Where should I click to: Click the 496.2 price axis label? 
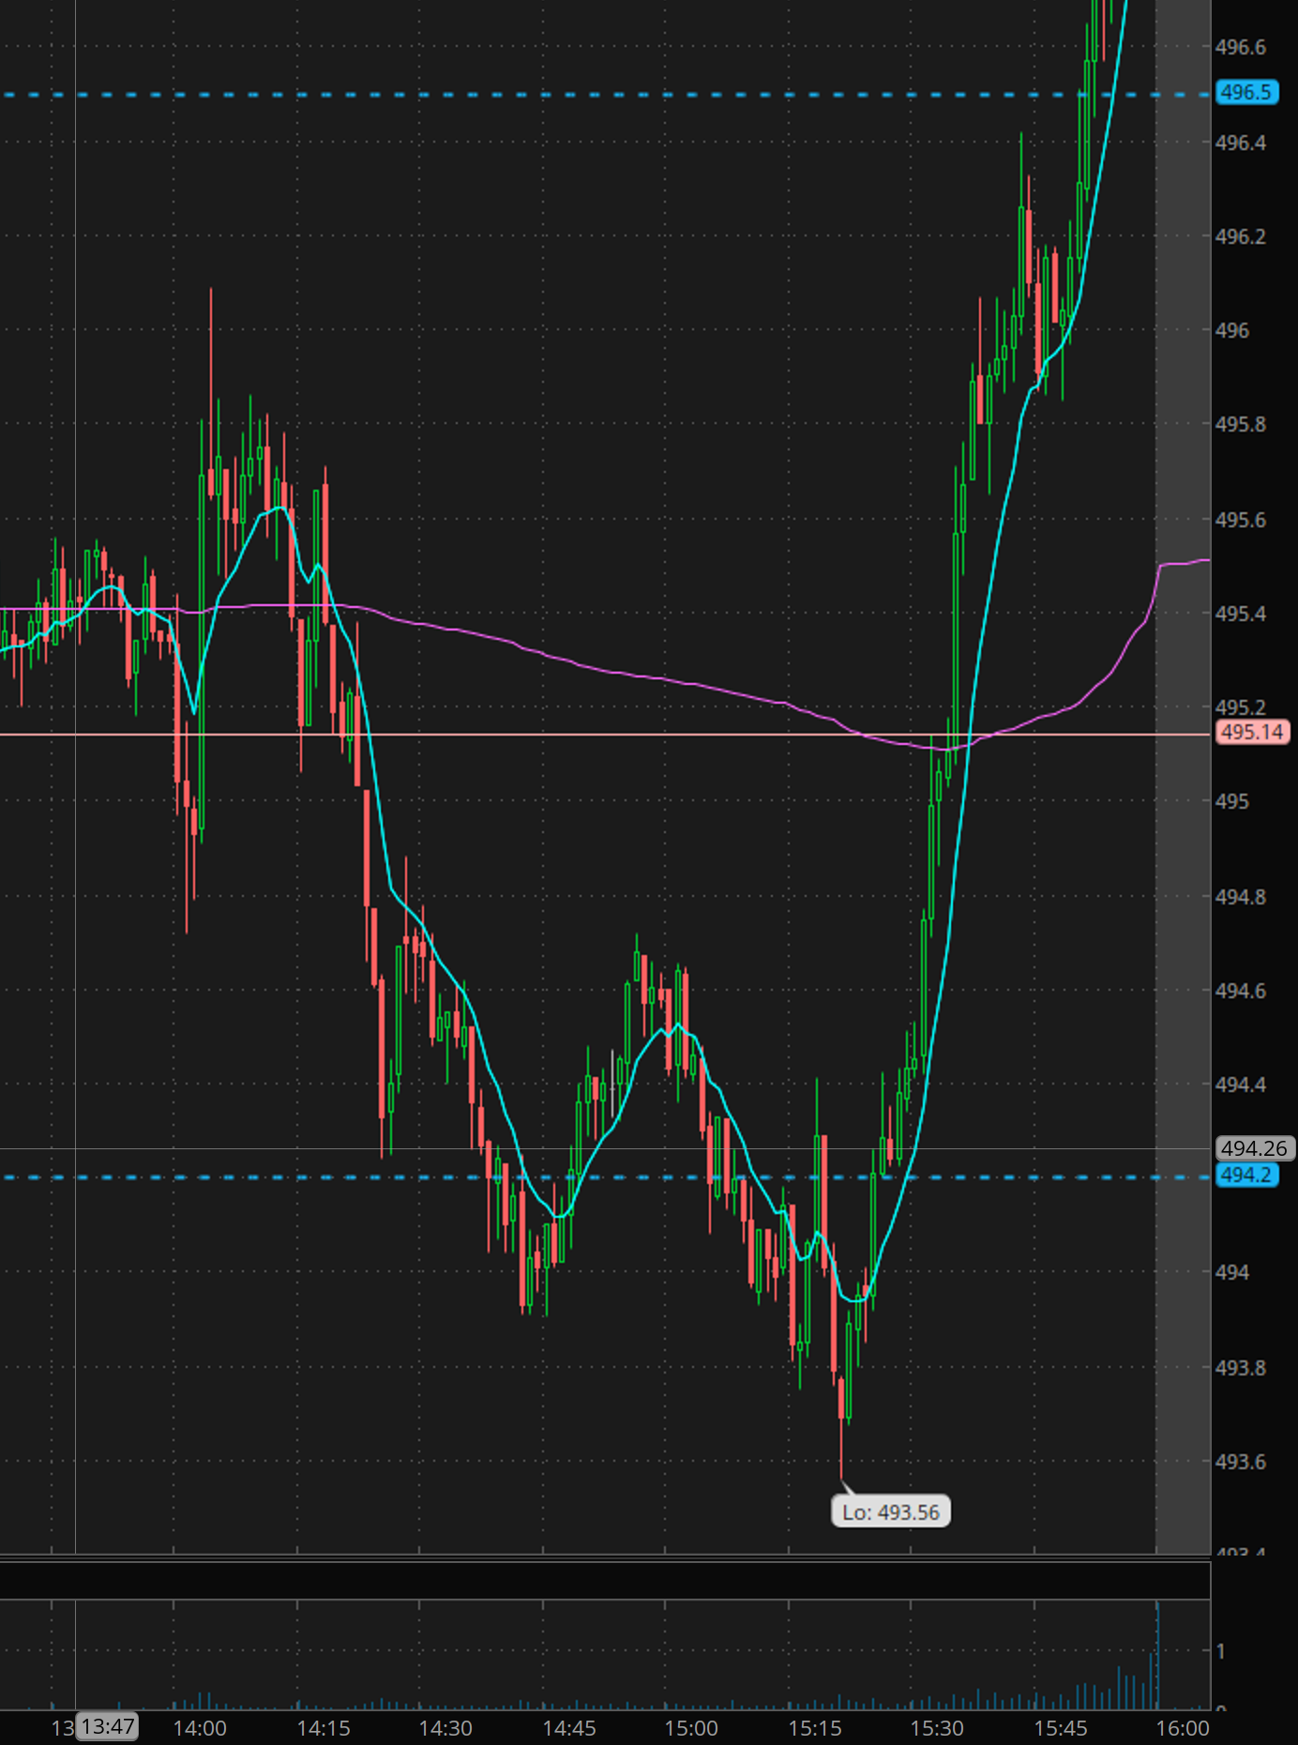pos(1241,236)
